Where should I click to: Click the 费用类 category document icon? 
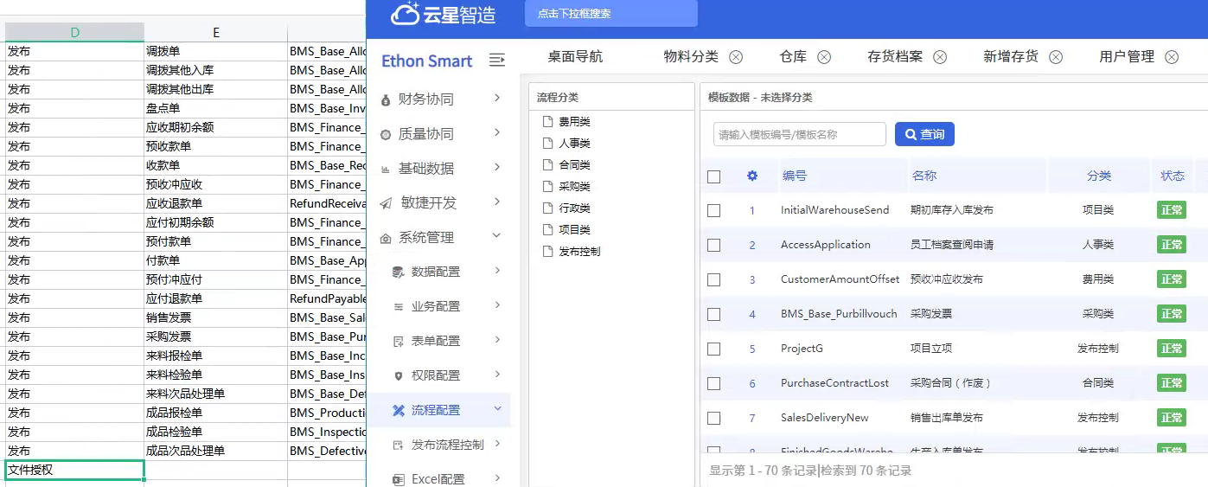[546, 122]
